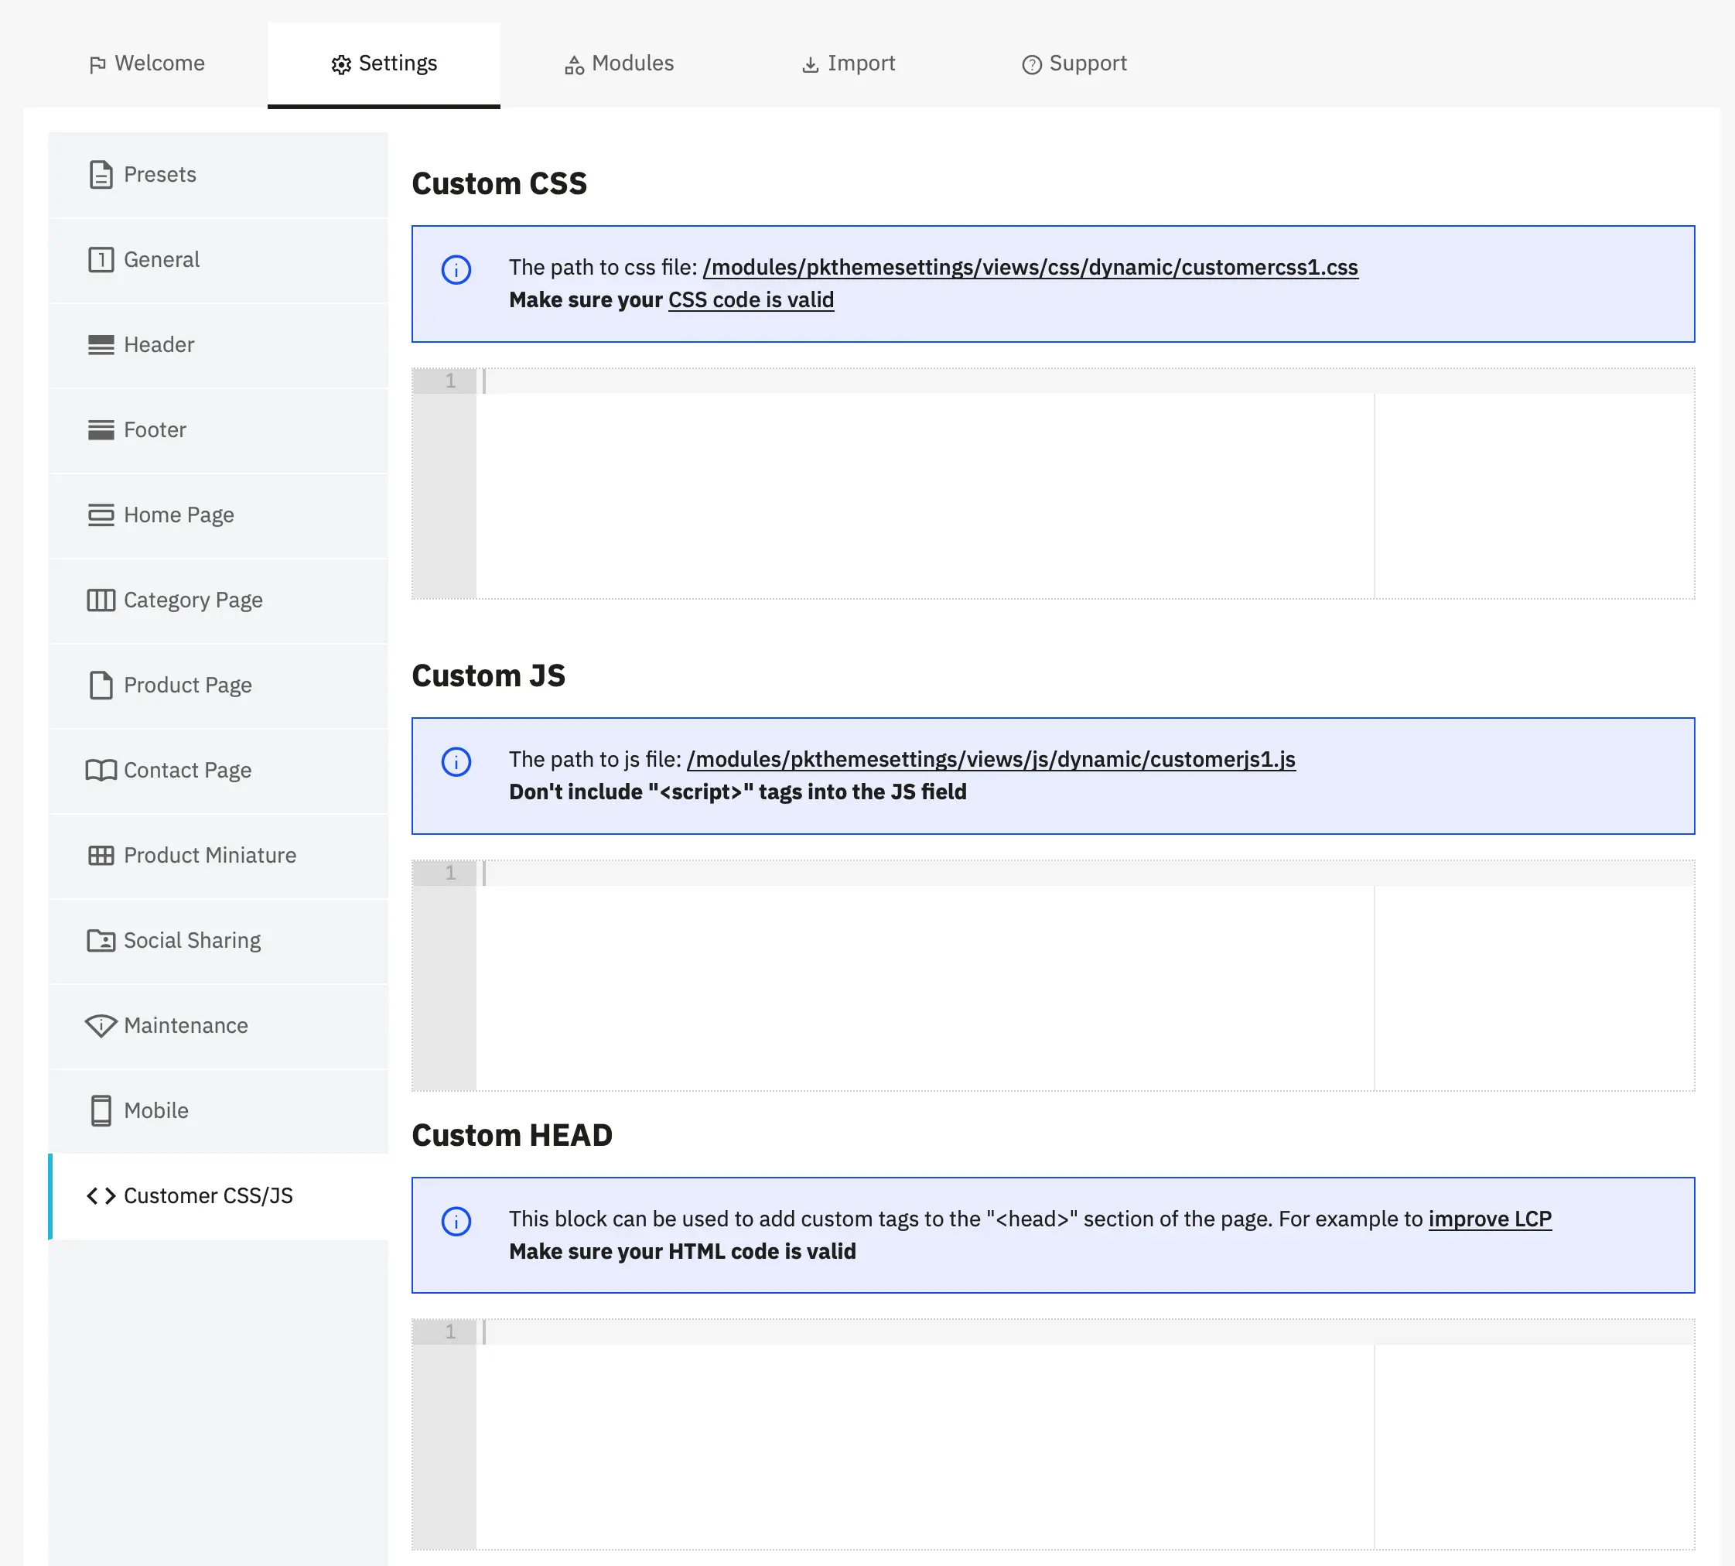This screenshot has height=1566, width=1735.
Task: Click the Home Page icon
Action: pos(101,515)
